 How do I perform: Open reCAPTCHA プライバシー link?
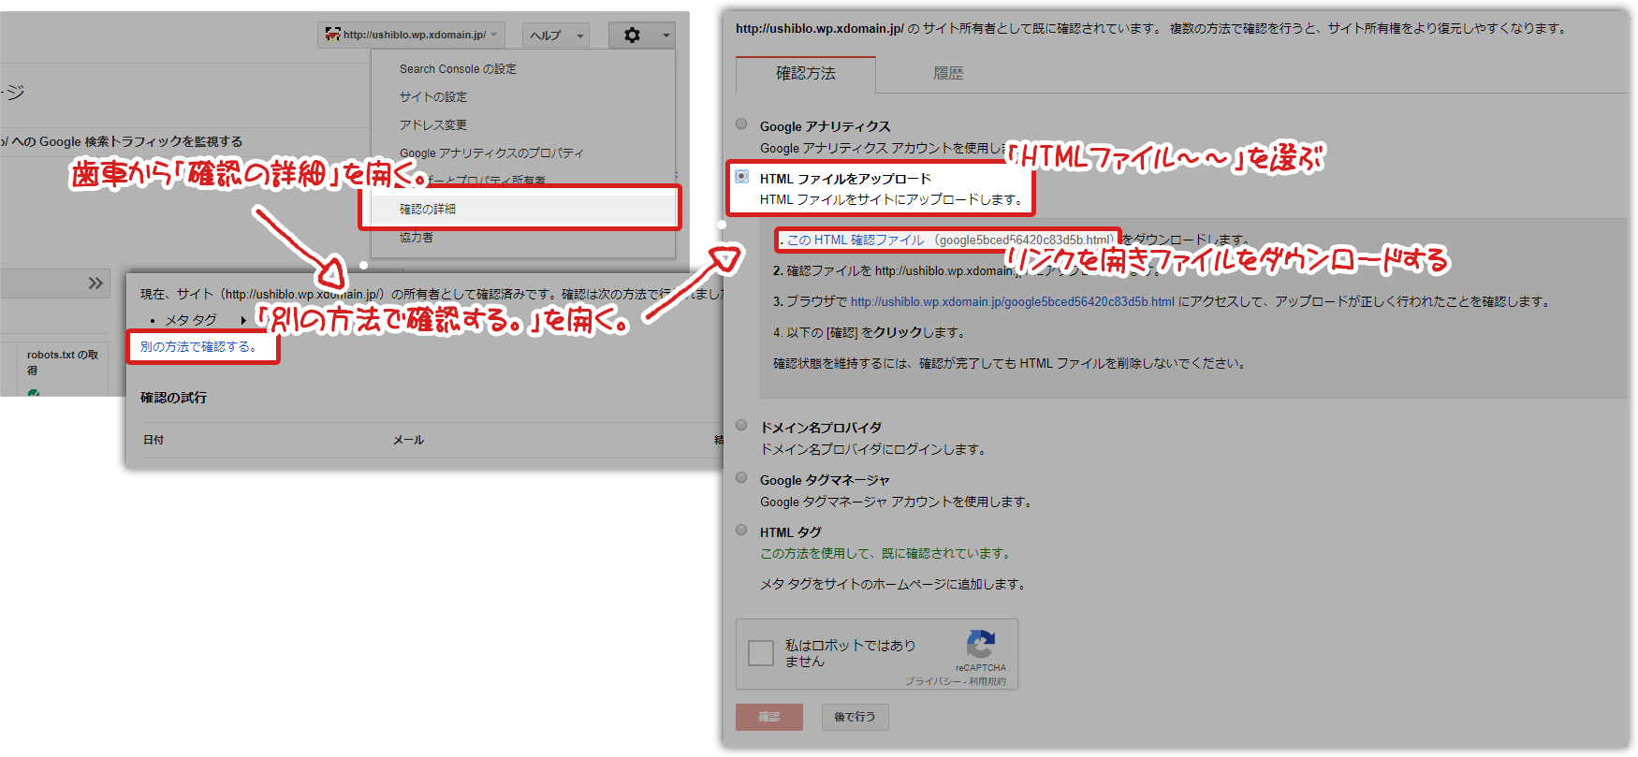pos(932,681)
